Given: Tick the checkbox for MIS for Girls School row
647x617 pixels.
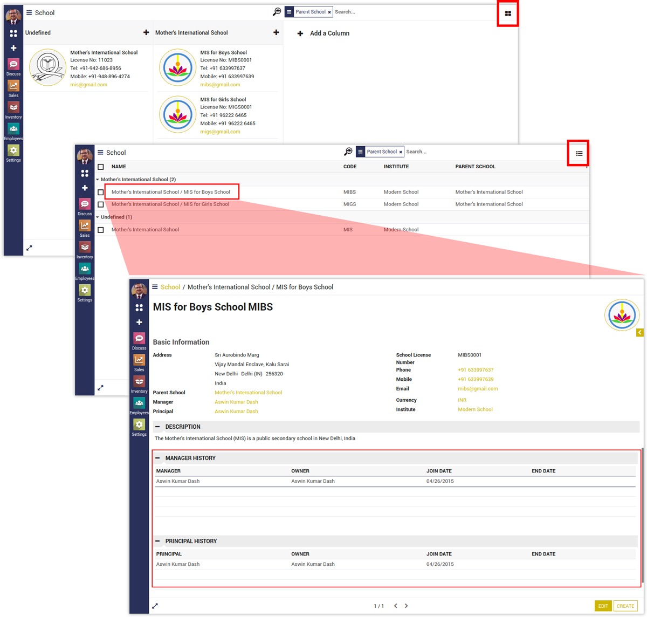Looking at the screenshot, I should (x=101, y=204).
